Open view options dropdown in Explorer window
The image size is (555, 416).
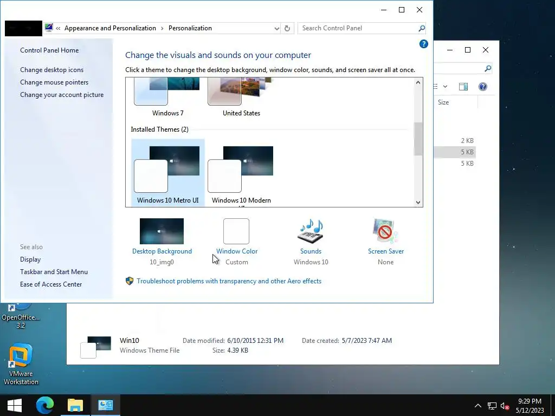click(446, 87)
